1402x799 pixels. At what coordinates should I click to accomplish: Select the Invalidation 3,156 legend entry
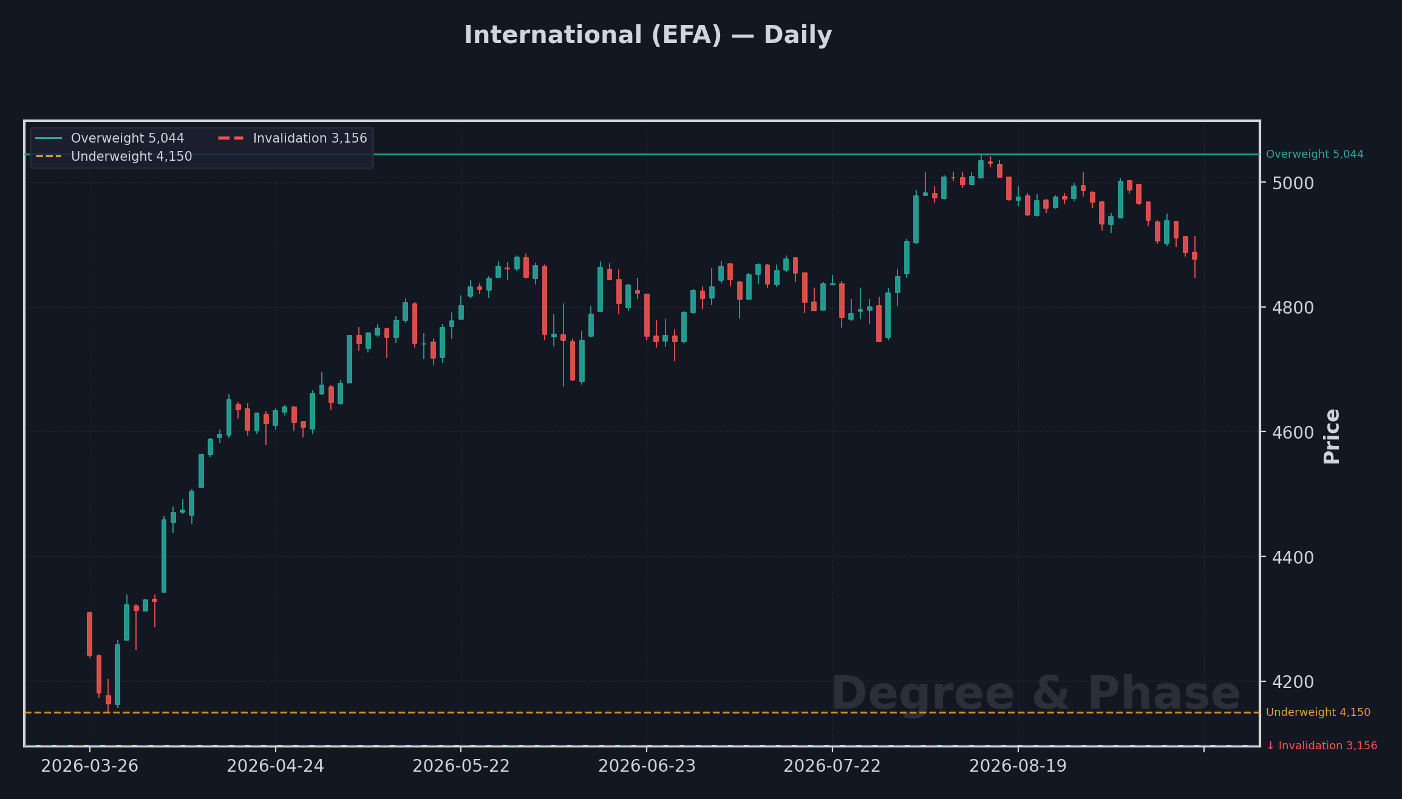tap(293, 138)
